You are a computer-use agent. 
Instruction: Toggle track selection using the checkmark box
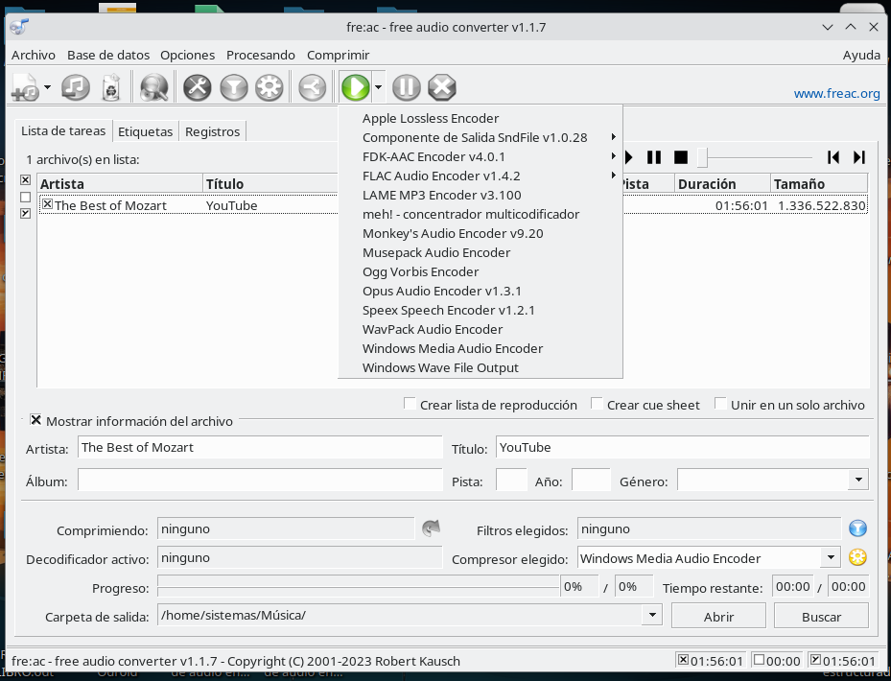pos(25,213)
